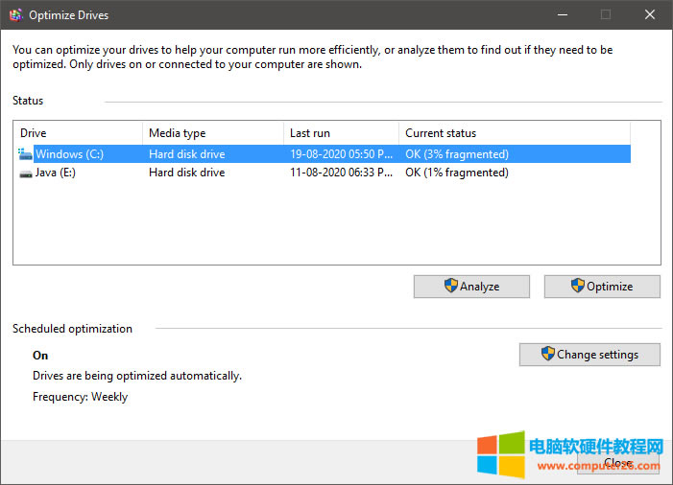Click the Java (E:) drive icon
The image size is (673, 485).
point(25,173)
